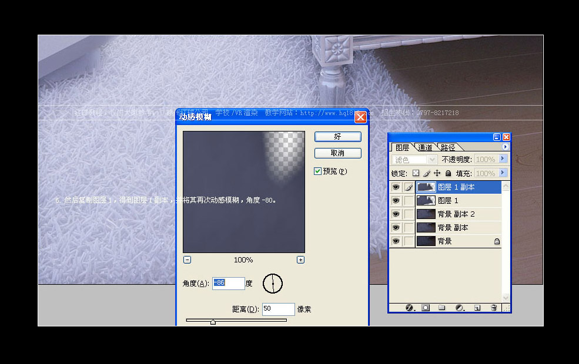Screen dimensions: 579x364
Task: Click the 角度 angle input field
Action: tap(229, 283)
